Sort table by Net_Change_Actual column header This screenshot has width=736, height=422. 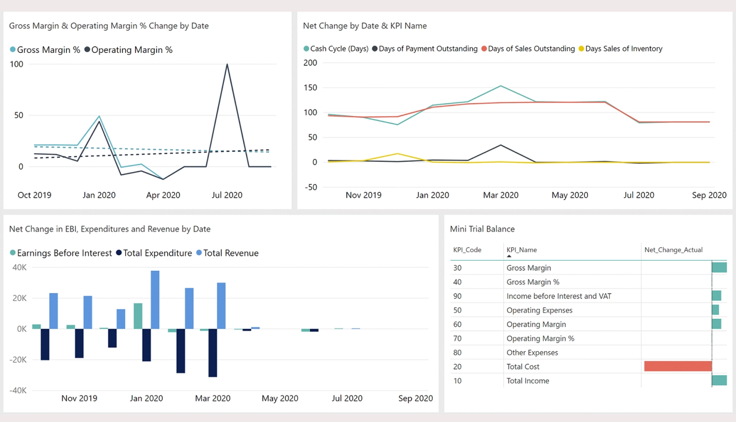pos(673,250)
